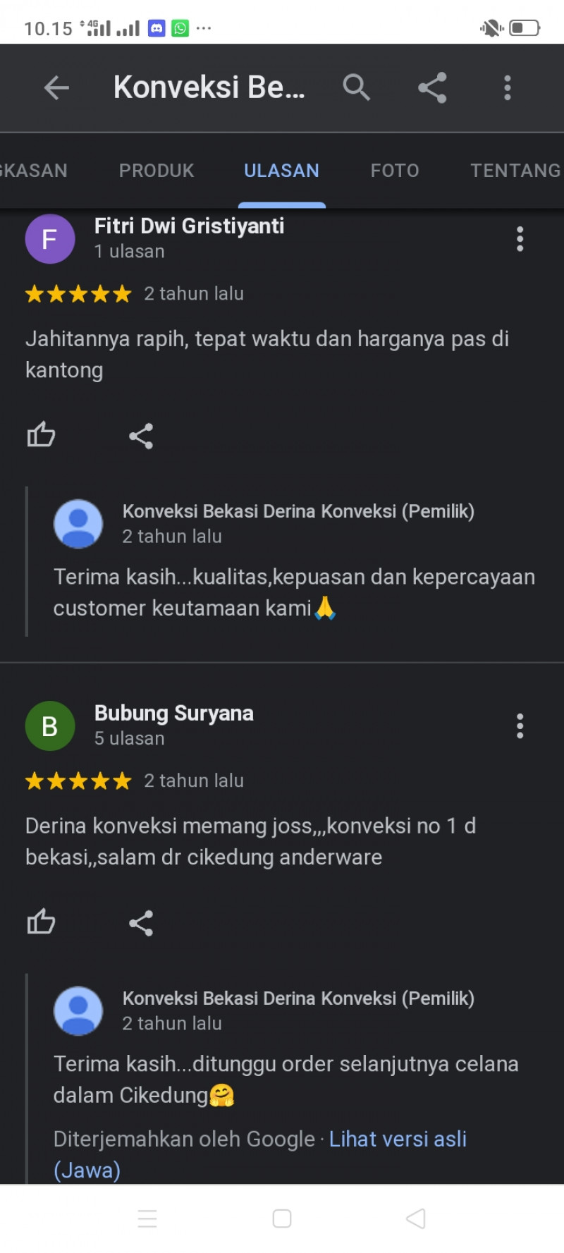Open the Lihat versi asli (Jawa) link
The image size is (564, 1253).
point(260,1154)
